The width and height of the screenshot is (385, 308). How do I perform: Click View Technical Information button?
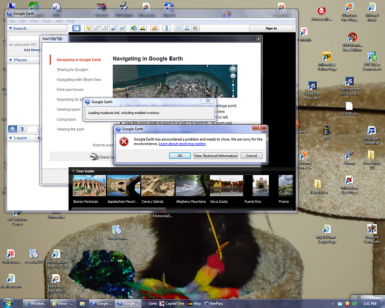pyautogui.click(x=216, y=156)
